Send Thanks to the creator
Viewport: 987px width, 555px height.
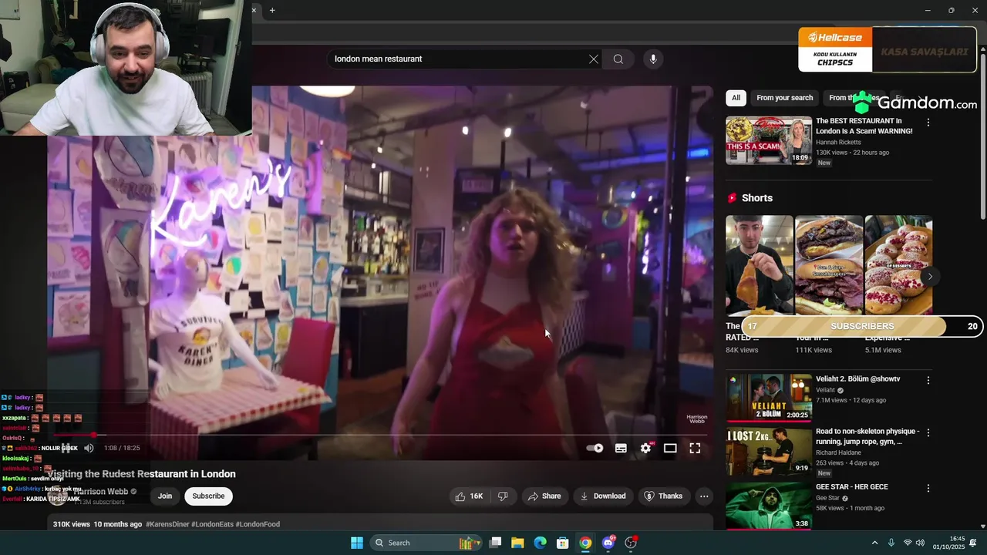[663, 496]
